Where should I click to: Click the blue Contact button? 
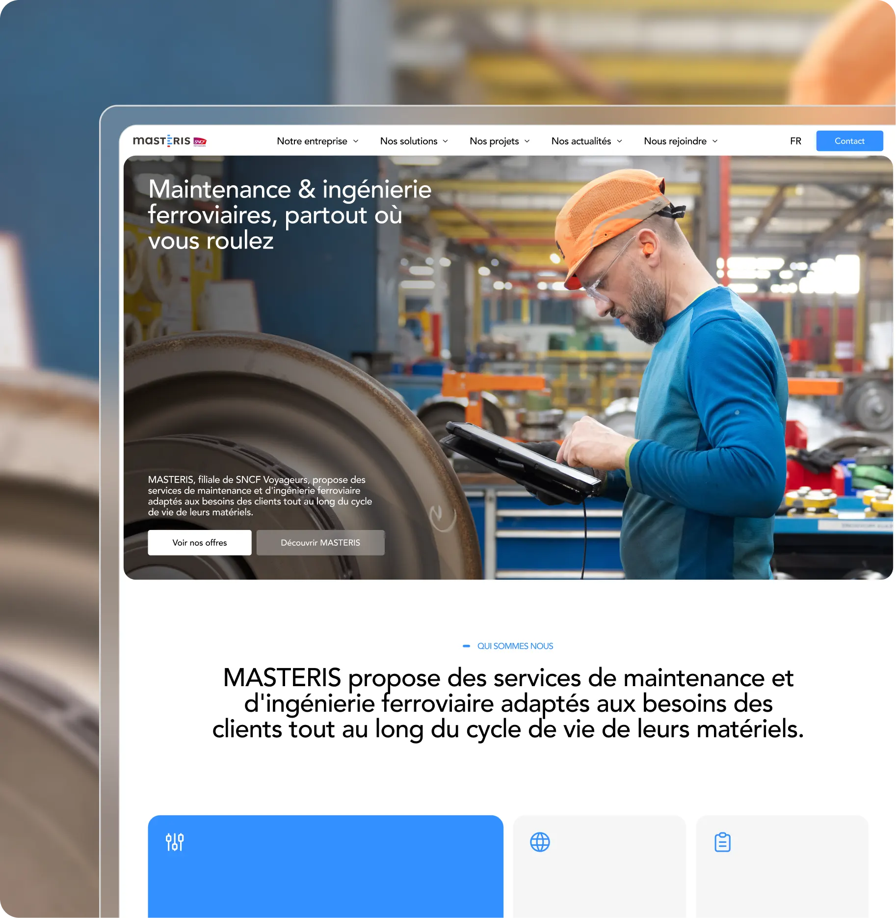point(849,141)
